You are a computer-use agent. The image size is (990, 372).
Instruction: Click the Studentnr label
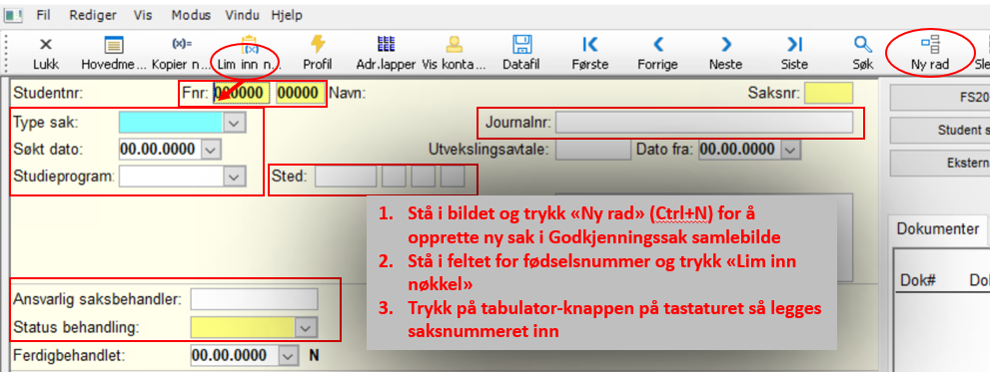(x=48, y=94)
